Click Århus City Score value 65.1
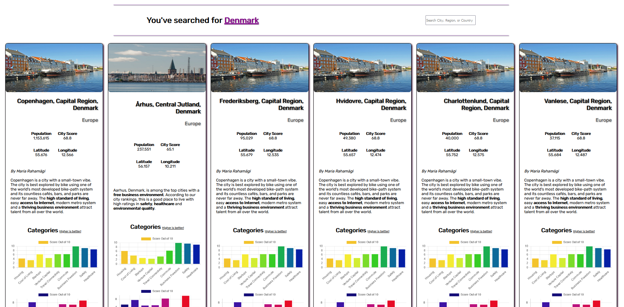The image size is (624, 307). 170,149
